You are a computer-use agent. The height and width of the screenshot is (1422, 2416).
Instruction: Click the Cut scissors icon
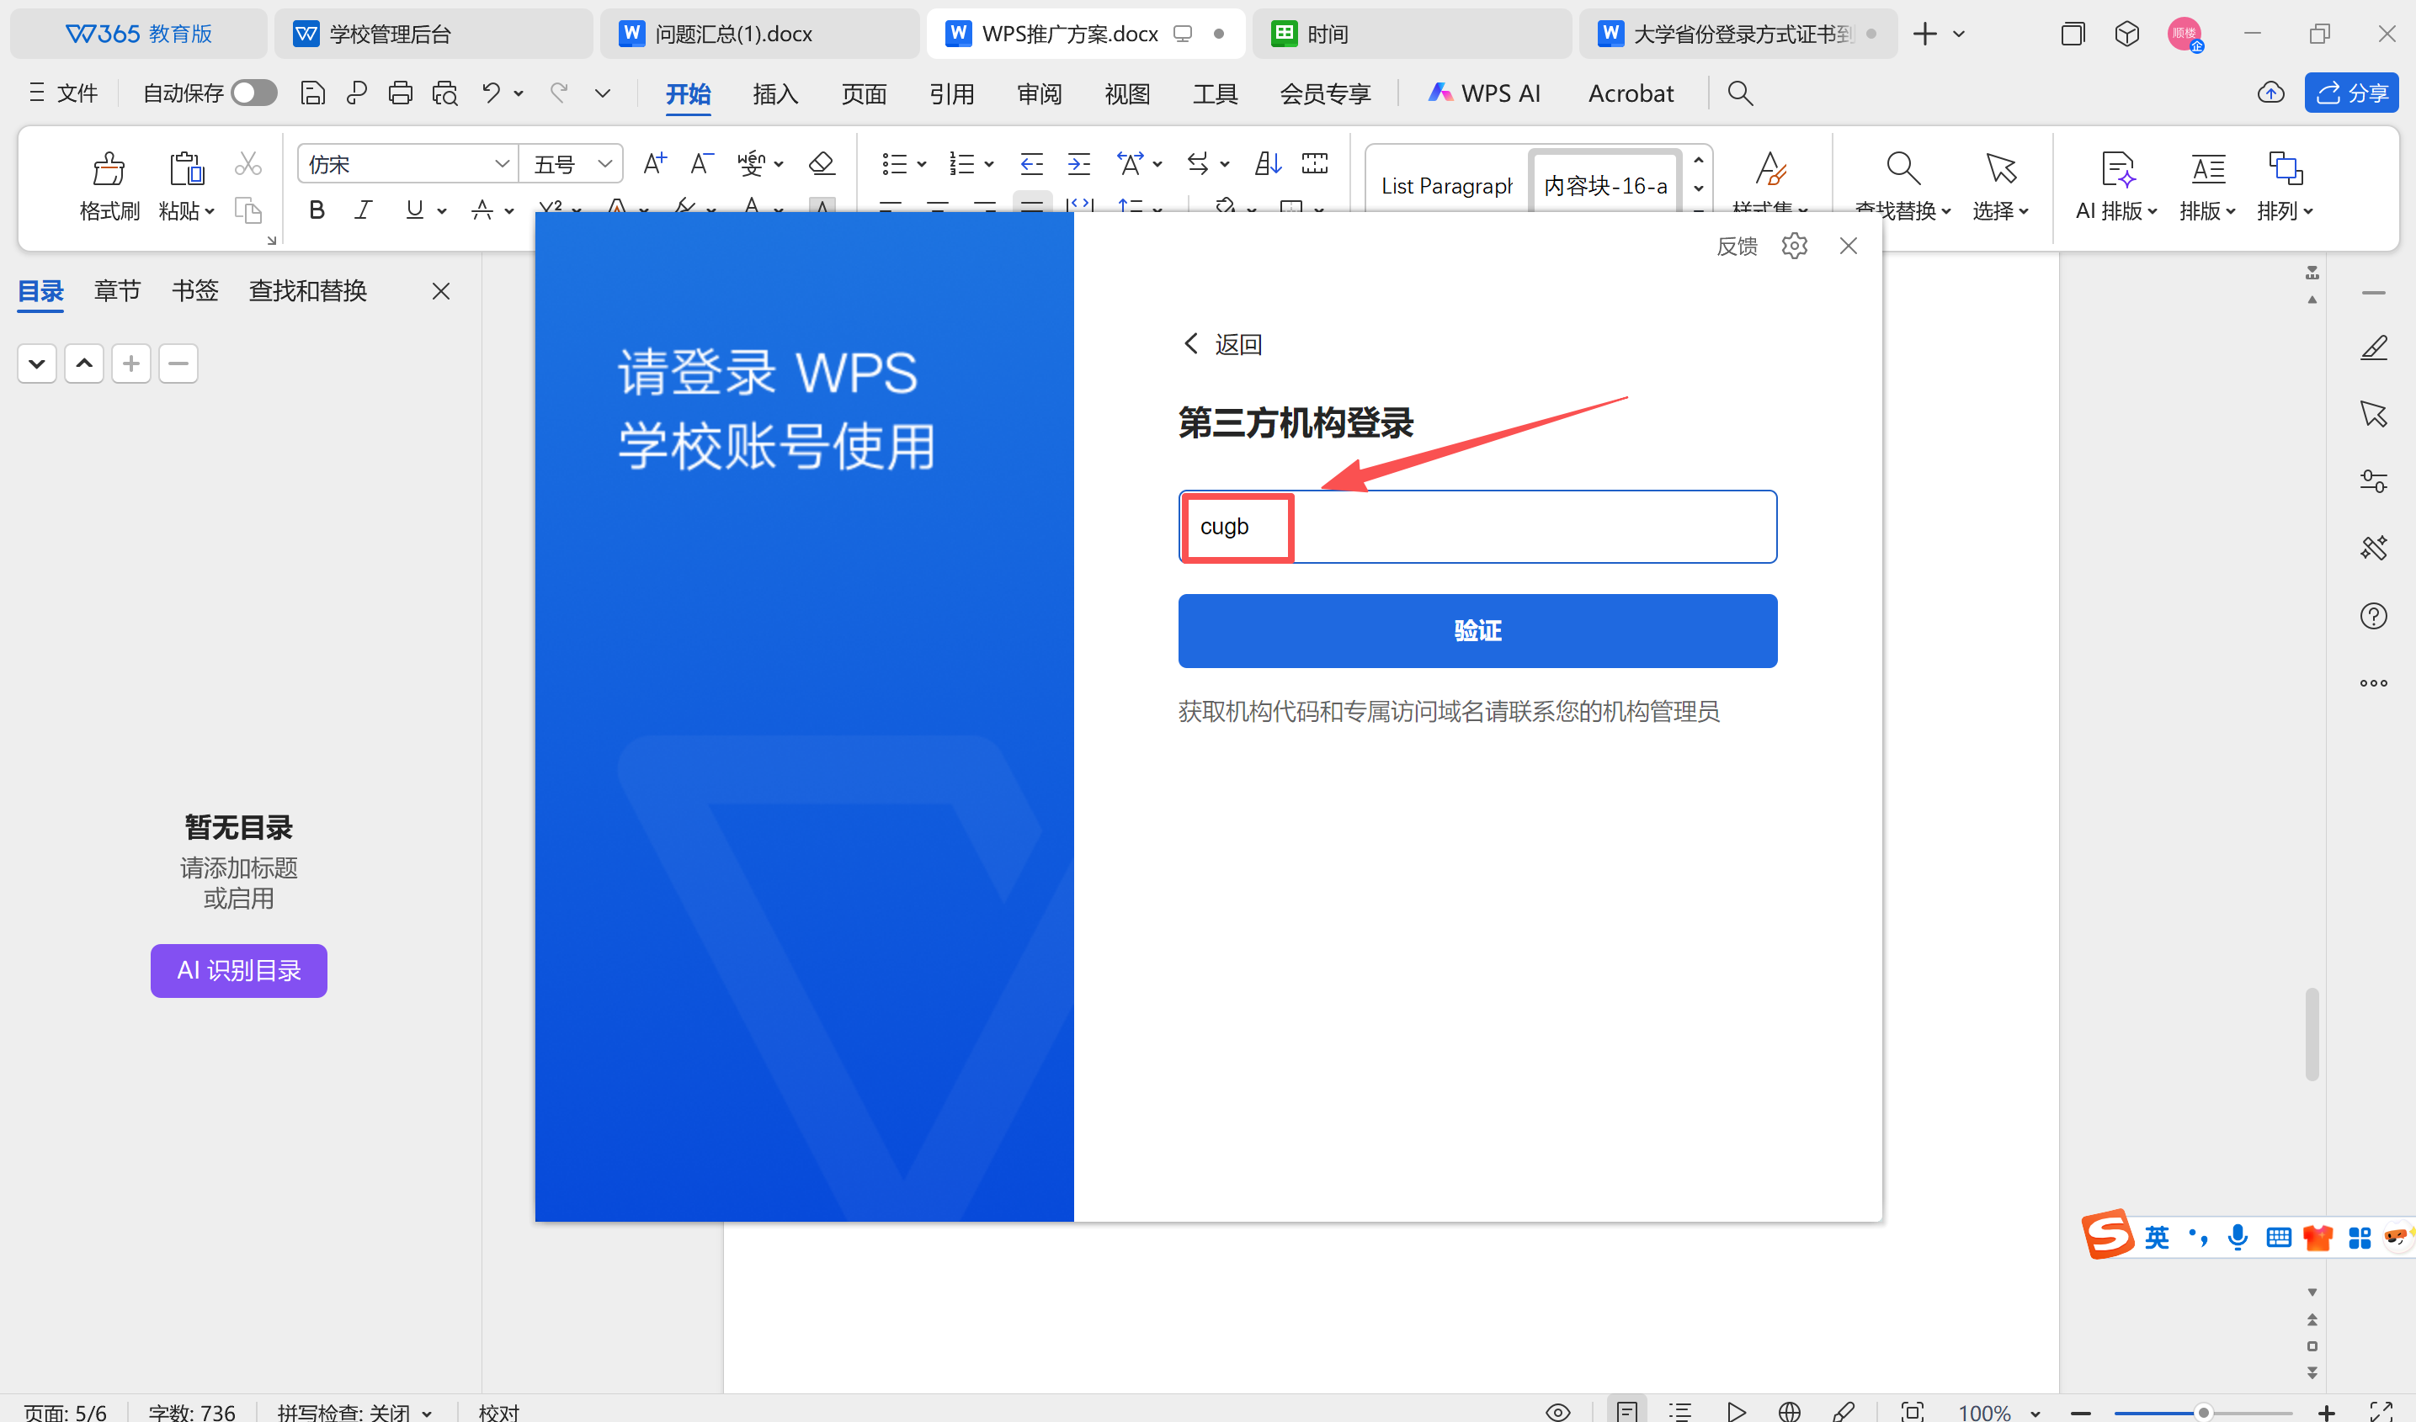(247, 164)
